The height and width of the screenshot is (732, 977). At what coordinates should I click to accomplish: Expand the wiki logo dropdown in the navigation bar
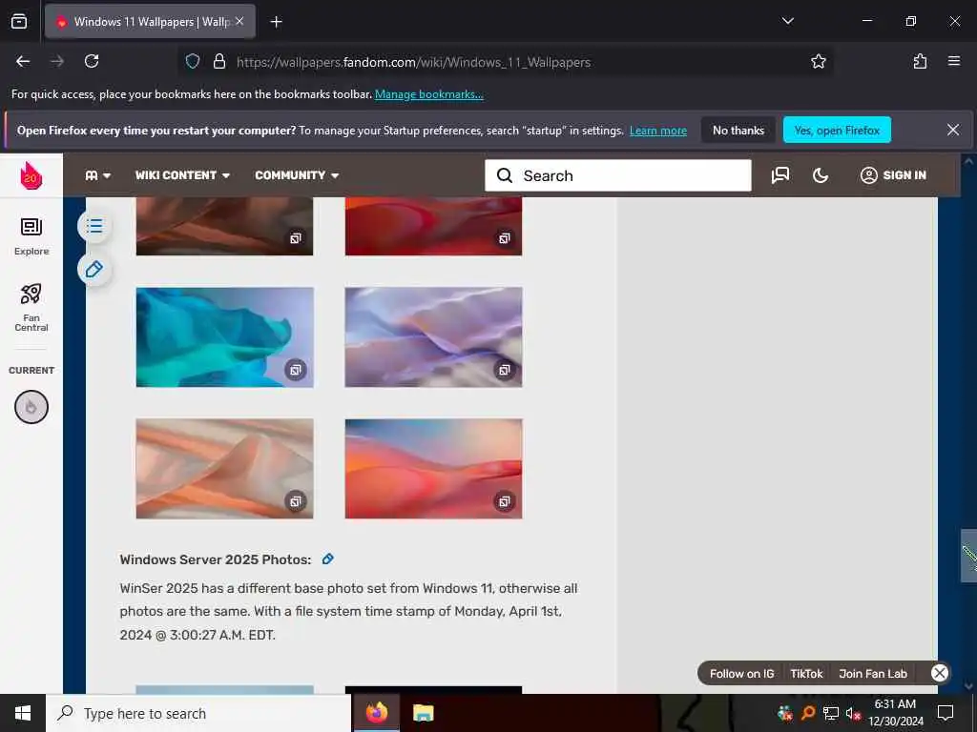(98, 175)
